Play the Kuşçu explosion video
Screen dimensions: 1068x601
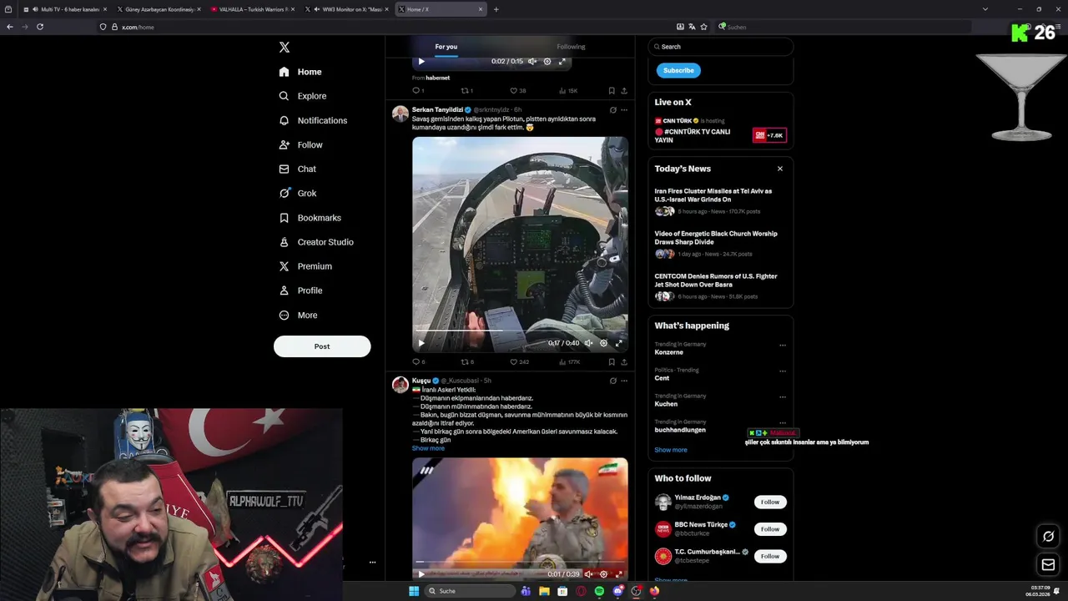(421, 574)
